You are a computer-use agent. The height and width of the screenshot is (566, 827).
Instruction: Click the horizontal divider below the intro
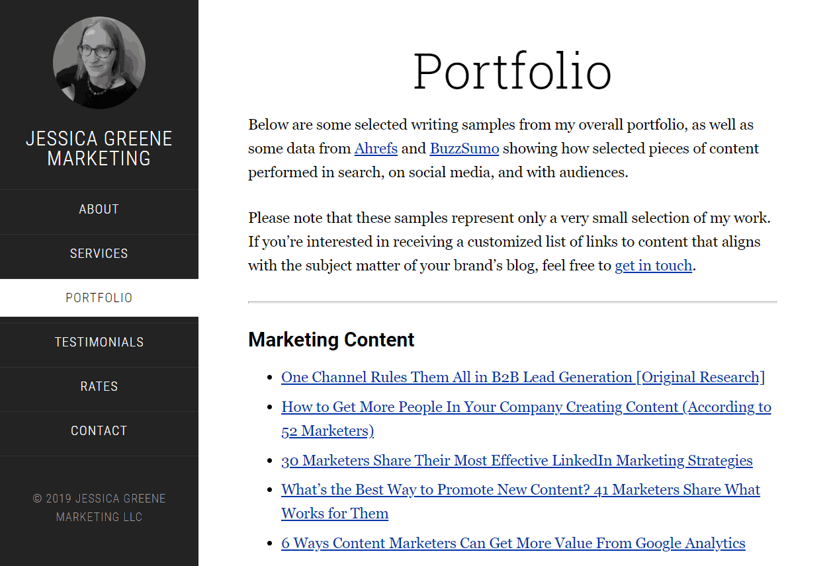(513, 302)
